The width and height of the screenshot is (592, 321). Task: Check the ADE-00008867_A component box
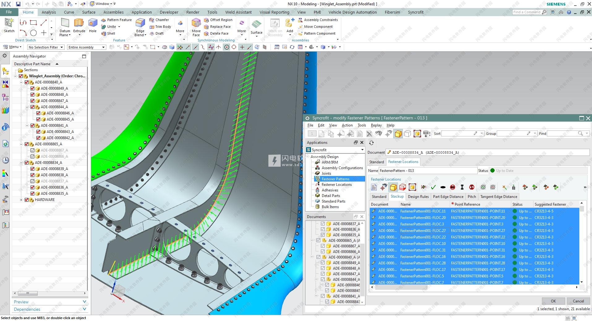point(32,150)
